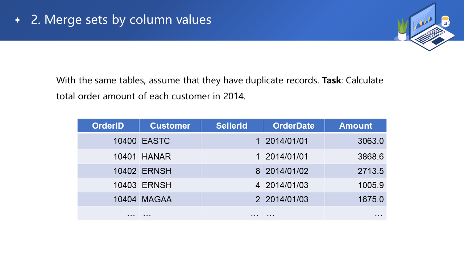Click the SellerId column header
The height and width of the screenshot is (261, 464).
[x=232, y=126]
